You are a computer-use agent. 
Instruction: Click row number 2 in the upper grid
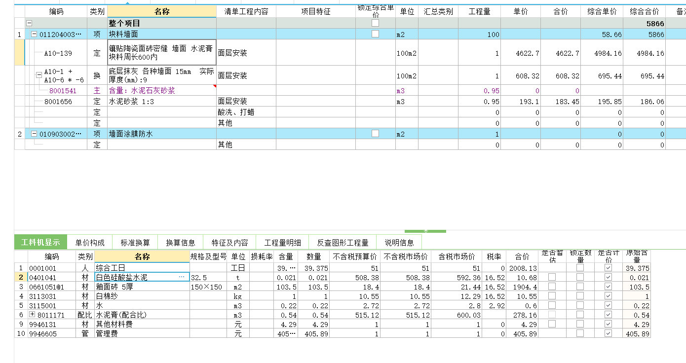tap(19, 134)
